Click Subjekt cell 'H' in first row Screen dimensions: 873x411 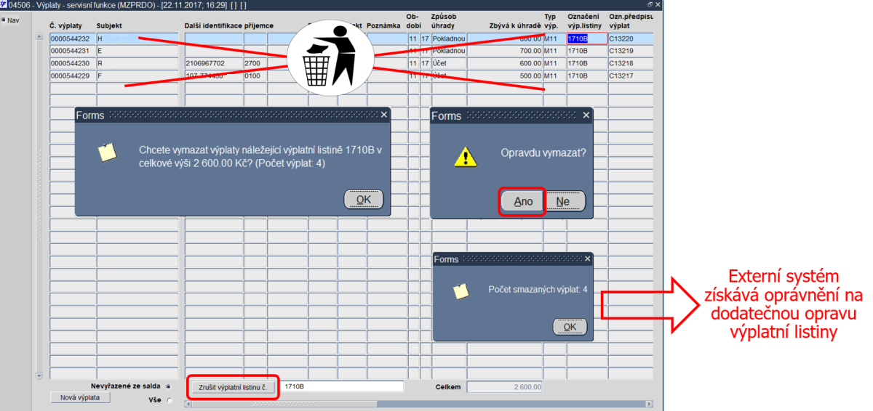tap(137, 39)
